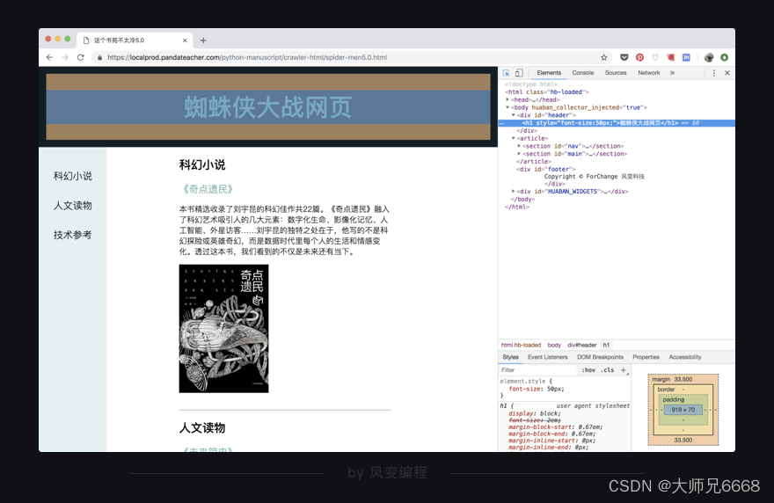This screenshot has width=774, height=503.
Task: Reload the page
Action: point(80,57)
